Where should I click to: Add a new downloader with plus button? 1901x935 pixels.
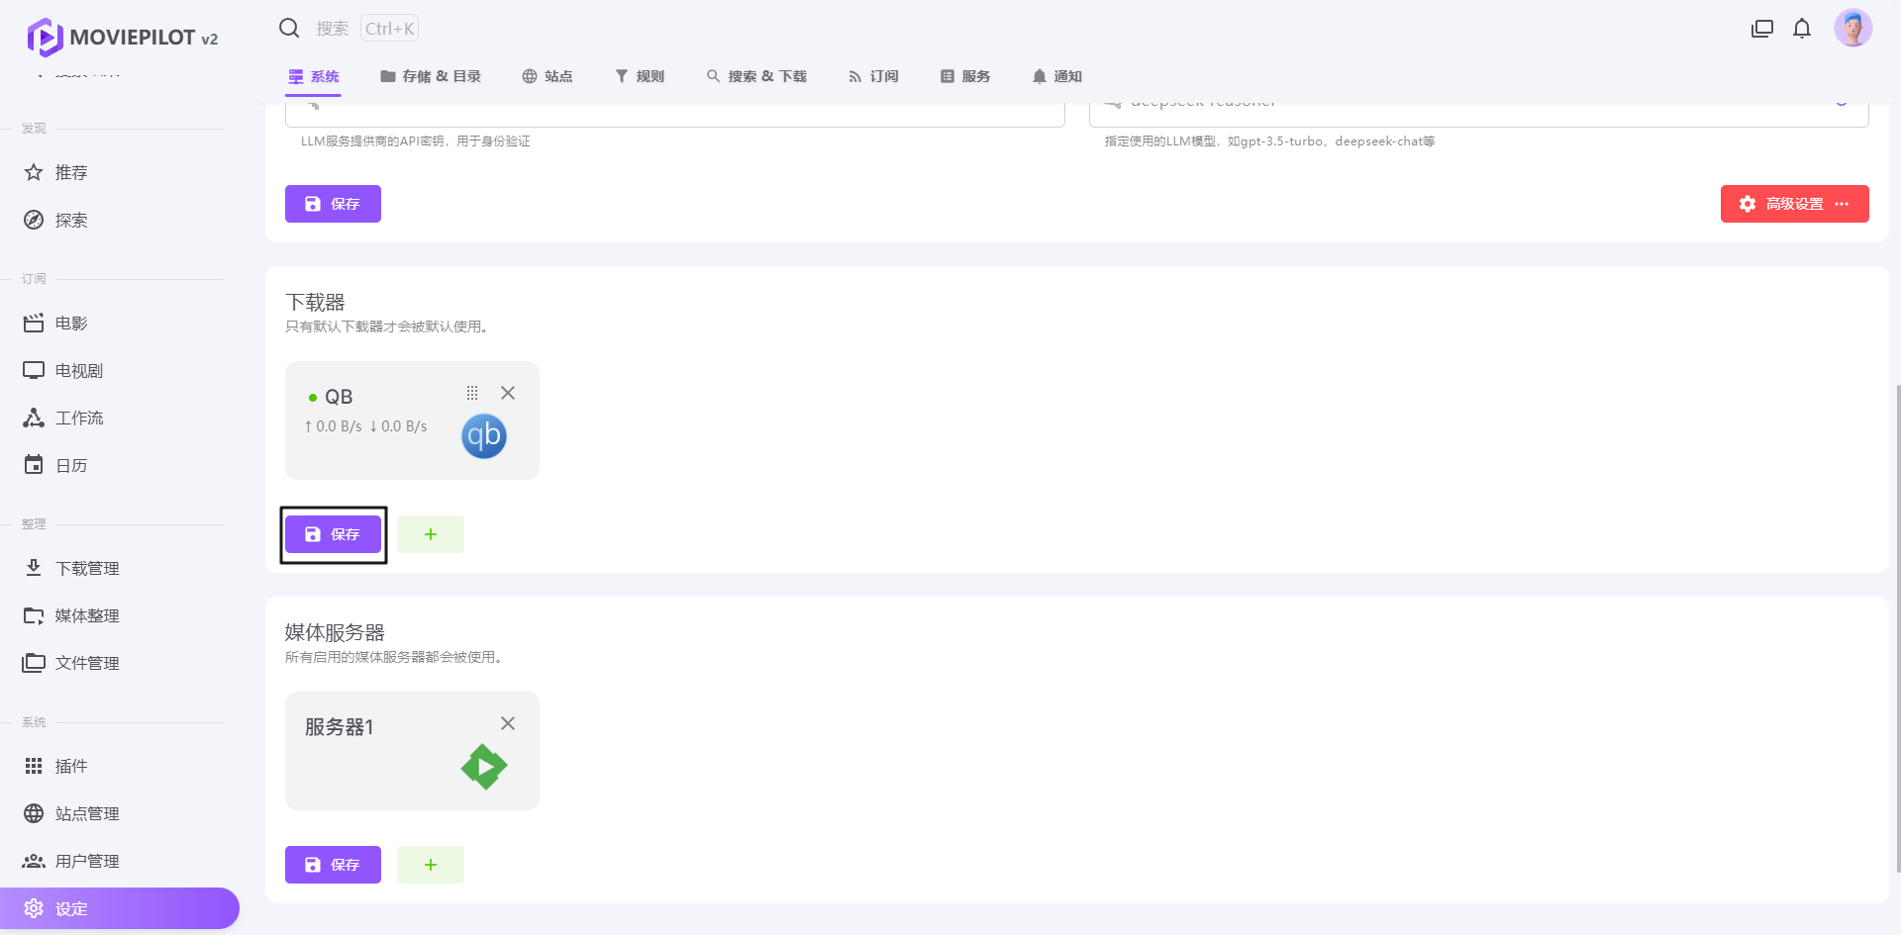tap(431, 534)
